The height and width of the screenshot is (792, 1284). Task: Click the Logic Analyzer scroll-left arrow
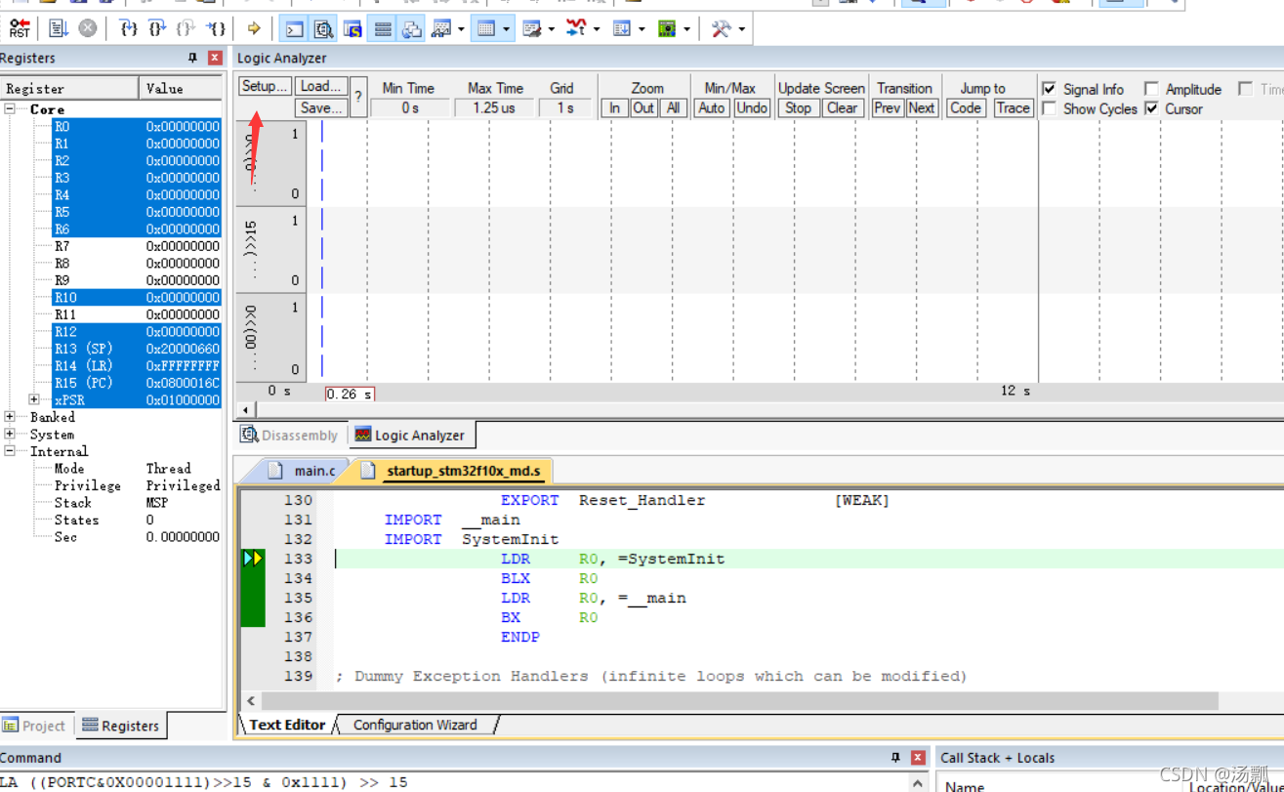pyautogui.click(x=244, y=410)
